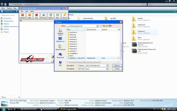The width and height of the screenshot is (177, 111).
Task: Click the go-back arrow in open dialog
Action: coord(101,26)
